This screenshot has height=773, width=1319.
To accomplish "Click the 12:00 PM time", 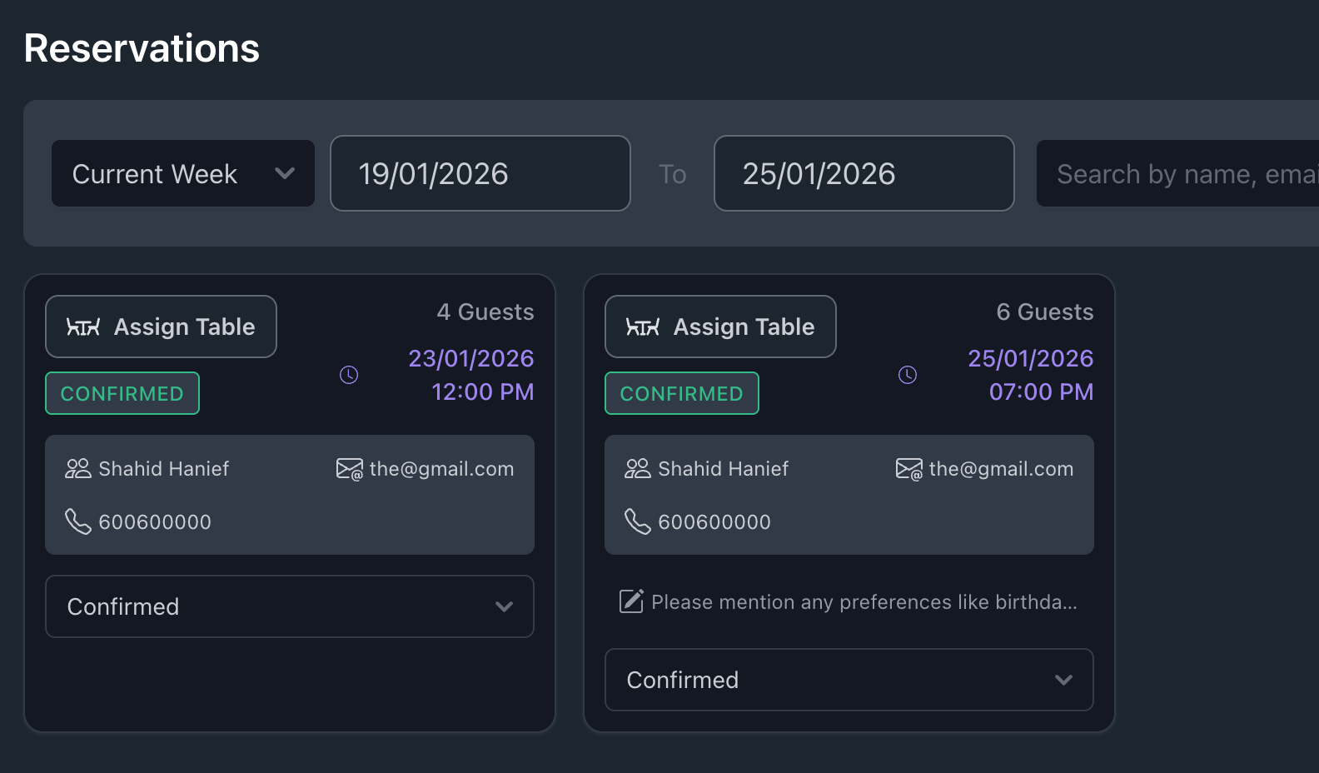I will 483,391.
